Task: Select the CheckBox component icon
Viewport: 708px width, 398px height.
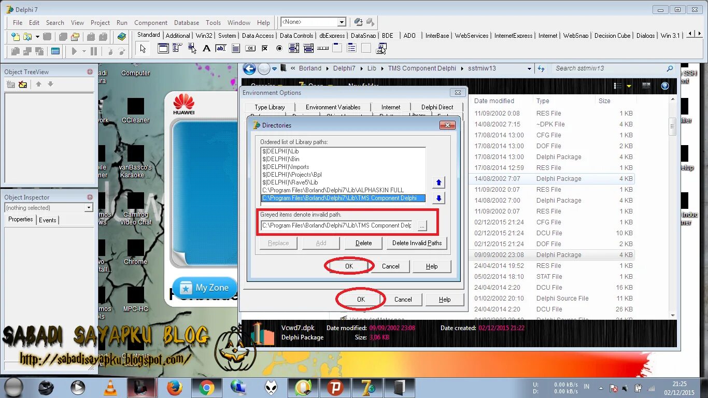Action: point(265,48)
